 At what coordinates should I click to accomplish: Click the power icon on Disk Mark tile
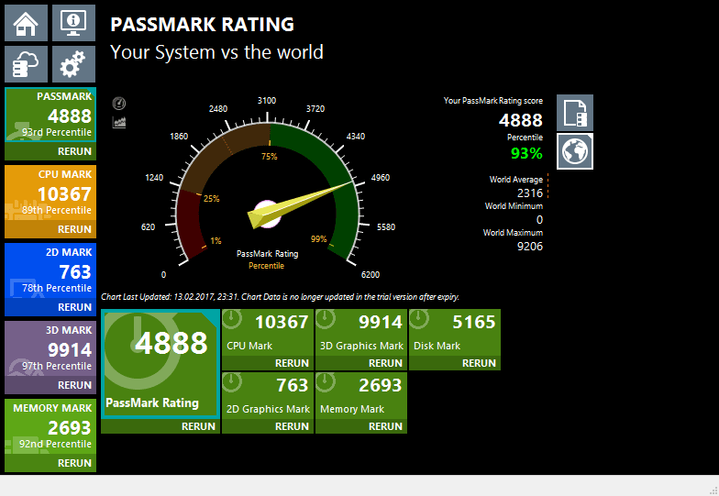419,319
